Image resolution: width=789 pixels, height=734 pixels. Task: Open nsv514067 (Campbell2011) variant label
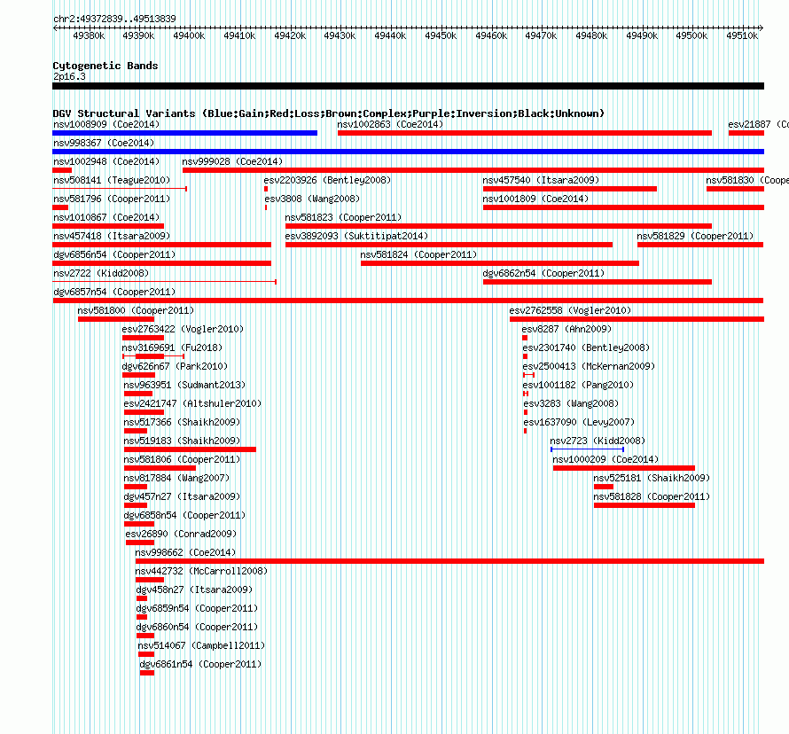[201, 645]
